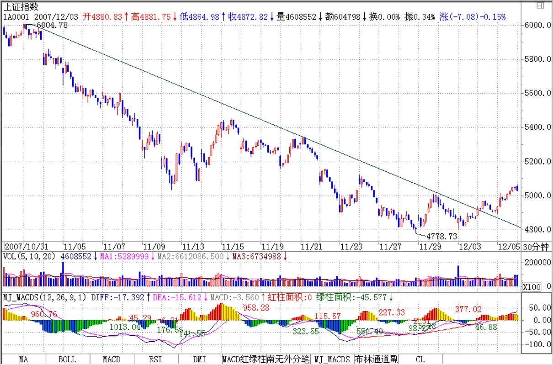
Task: Switch to the DMI tab
Action: click(x=199, y=359)
